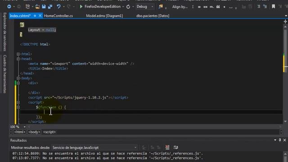The height and width of the screenshot is (162, 288).
Task: Click the <title>Index</title> line
Action: (x=48, y=68)
